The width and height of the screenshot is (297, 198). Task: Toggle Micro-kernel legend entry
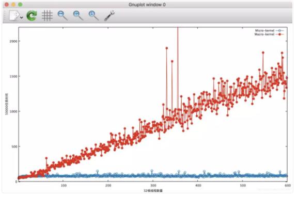pyautogui.click(x=269, y=30)
